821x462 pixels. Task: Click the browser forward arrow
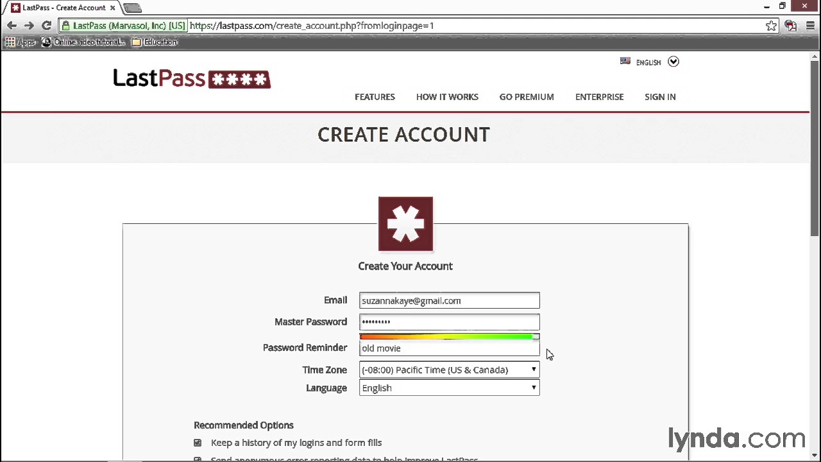pyautogui.click(x=29, y=26)
